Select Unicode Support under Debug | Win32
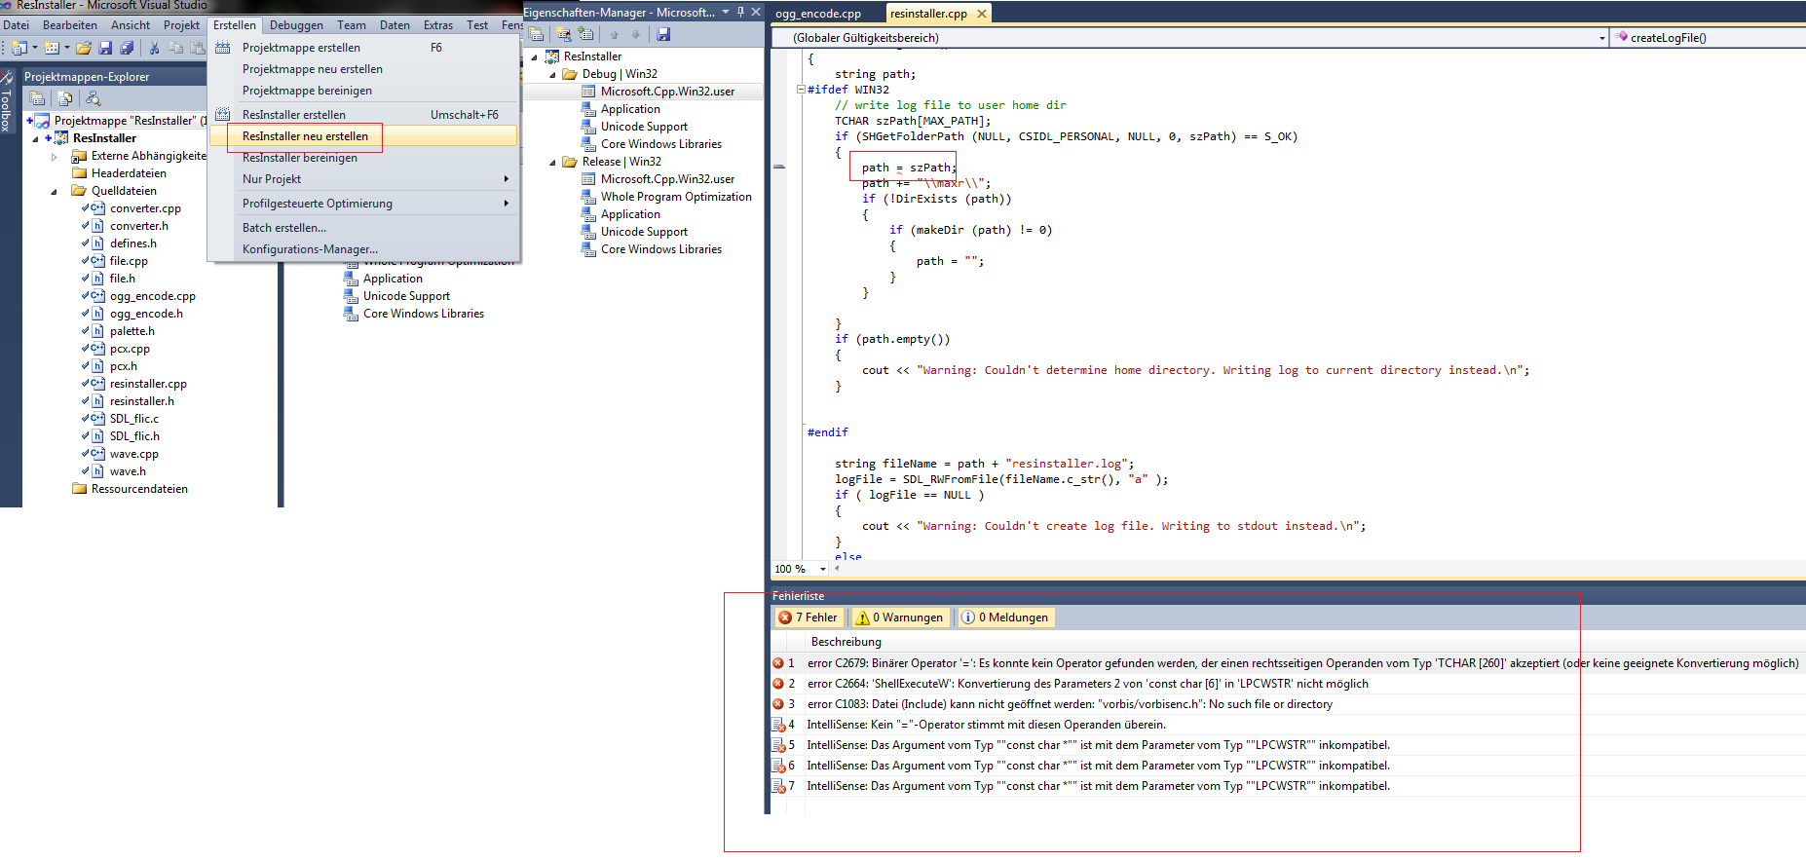Image resolution: width=1806 pixels, height=861 pixels. (x=644, y=127)
